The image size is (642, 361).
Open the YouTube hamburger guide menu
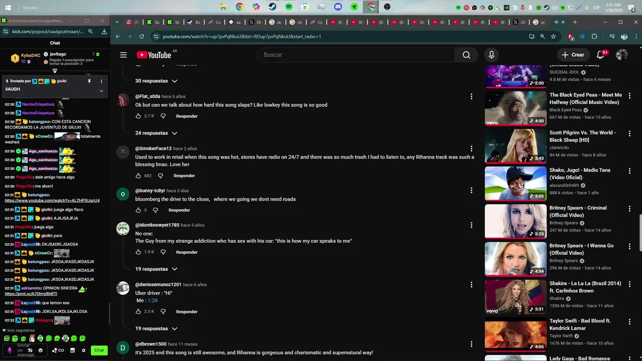click(123, 55)
